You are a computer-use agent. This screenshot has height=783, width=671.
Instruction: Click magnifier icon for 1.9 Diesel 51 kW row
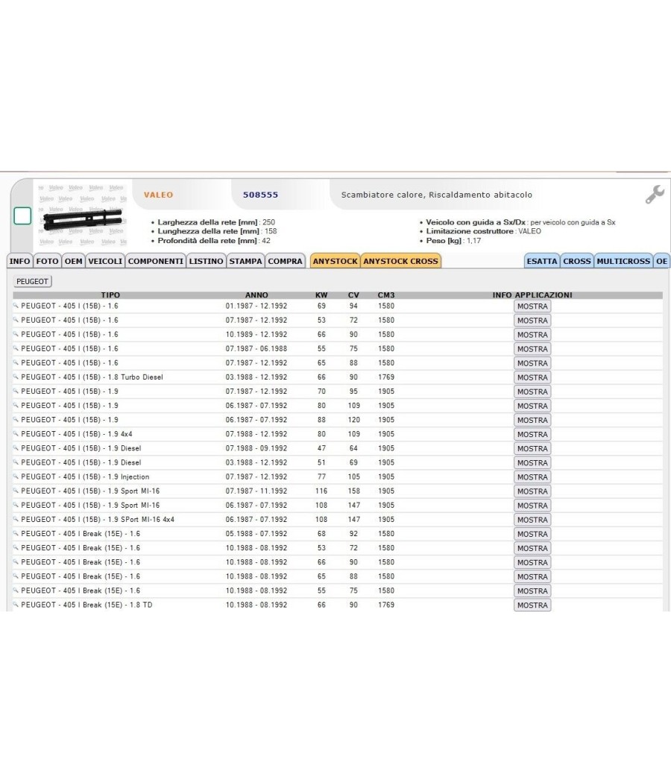(x=16, y=462)
